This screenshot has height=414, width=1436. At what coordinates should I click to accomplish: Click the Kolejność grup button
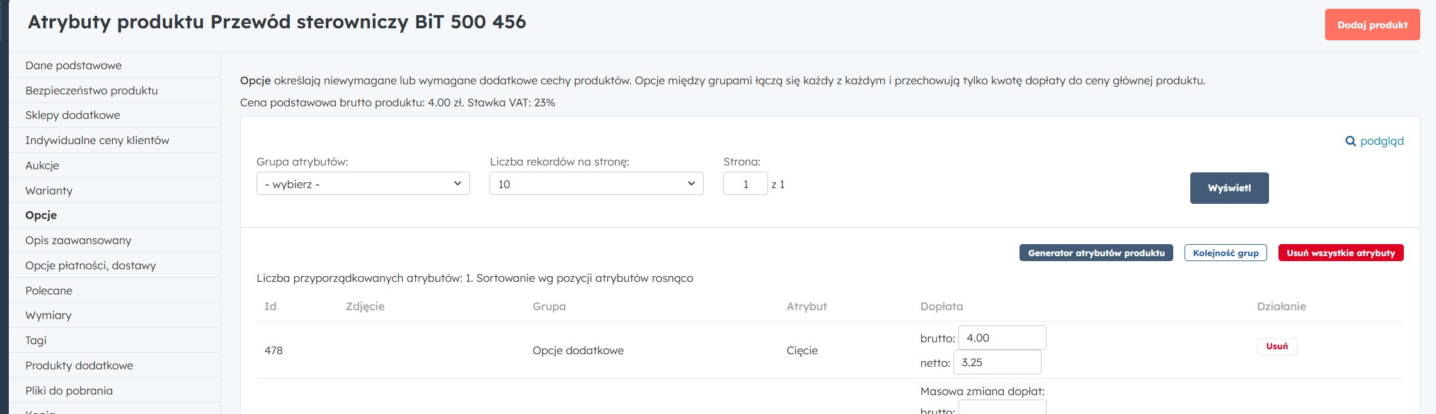1225,253
